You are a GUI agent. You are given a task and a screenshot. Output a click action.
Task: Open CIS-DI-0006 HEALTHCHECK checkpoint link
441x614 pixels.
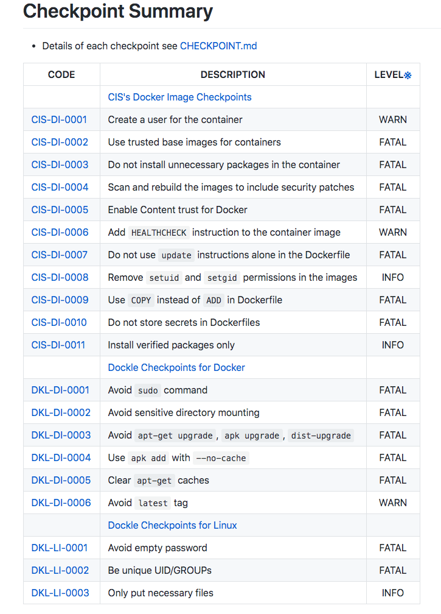tap(60, 233)
